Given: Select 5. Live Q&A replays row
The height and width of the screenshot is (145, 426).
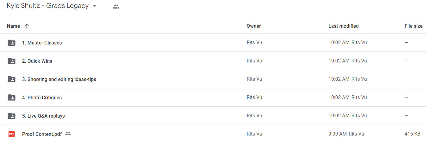Looking at the screenshot, I should [x=213, y=116].
